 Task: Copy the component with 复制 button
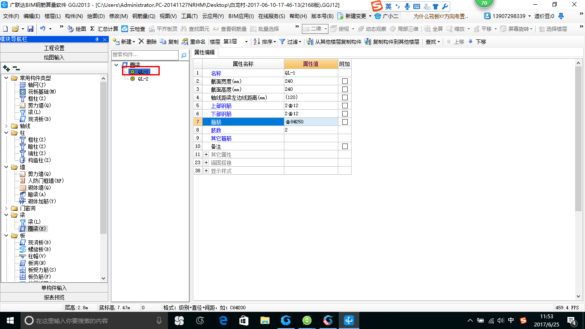(x=169, y=42)
